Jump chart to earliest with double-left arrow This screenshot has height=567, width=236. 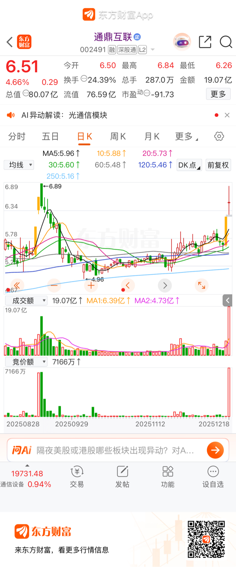pyautogui.click(x=17, y=285)
